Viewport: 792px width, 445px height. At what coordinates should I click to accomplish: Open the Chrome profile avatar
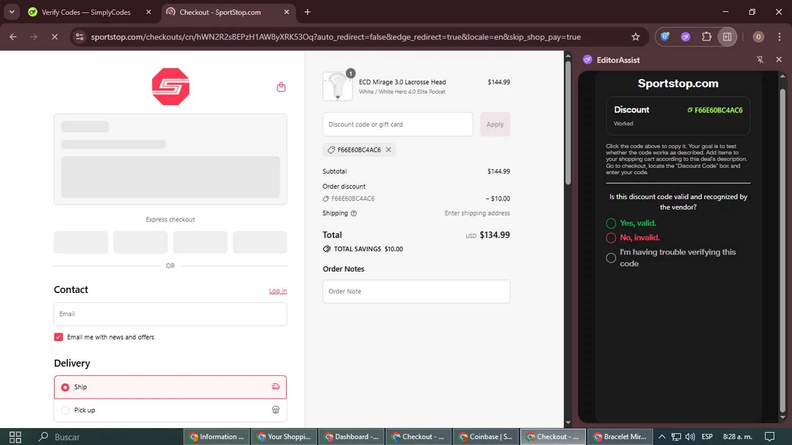[758, 37]
